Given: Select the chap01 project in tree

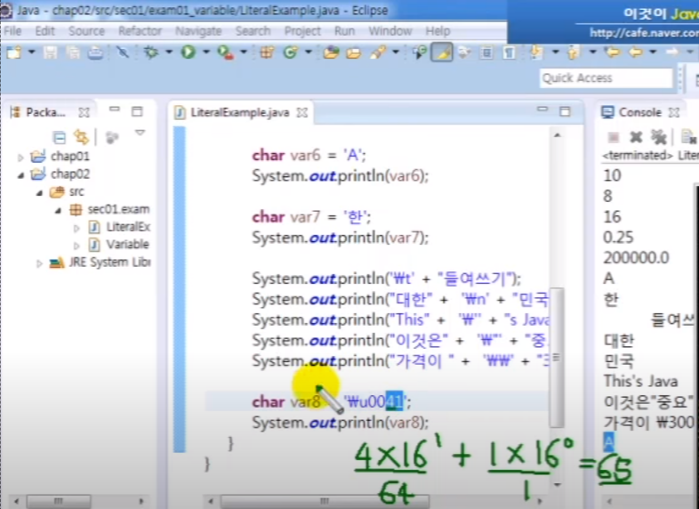Looking at the screenshot, I should (x=70, y=156).
